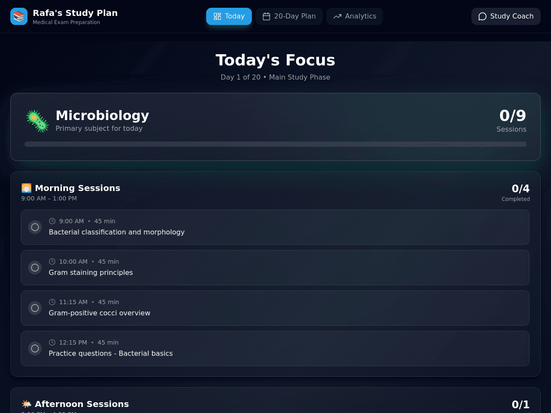Viewport: 551px width, 413px height.
Task: Click the Rafa's Study Plan title
Action: [x=75, y=13]
